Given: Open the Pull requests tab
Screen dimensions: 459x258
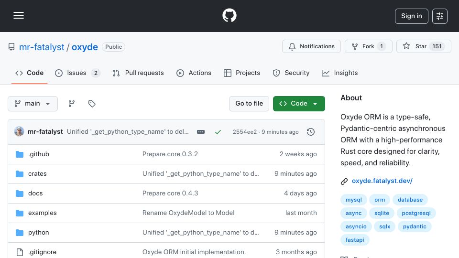Looking at the screenshot, I should 138,73.
